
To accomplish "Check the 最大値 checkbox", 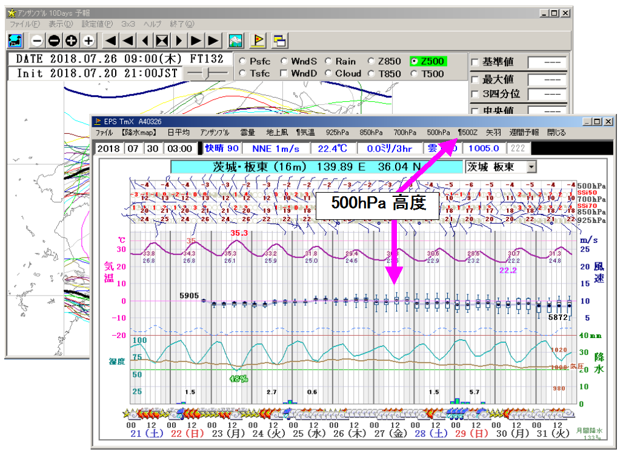I will click(x=475, y=79).
